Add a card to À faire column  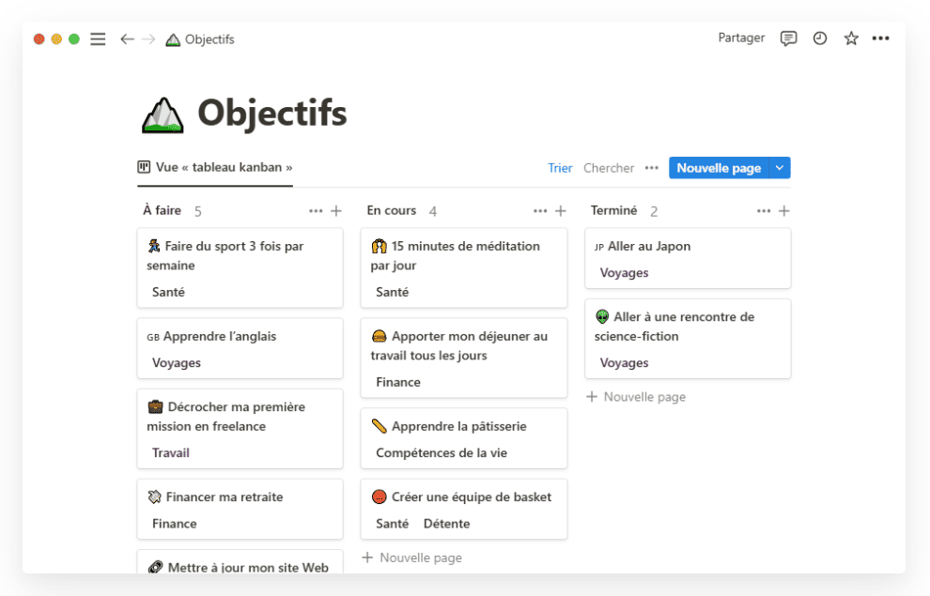tap(336, 211)
